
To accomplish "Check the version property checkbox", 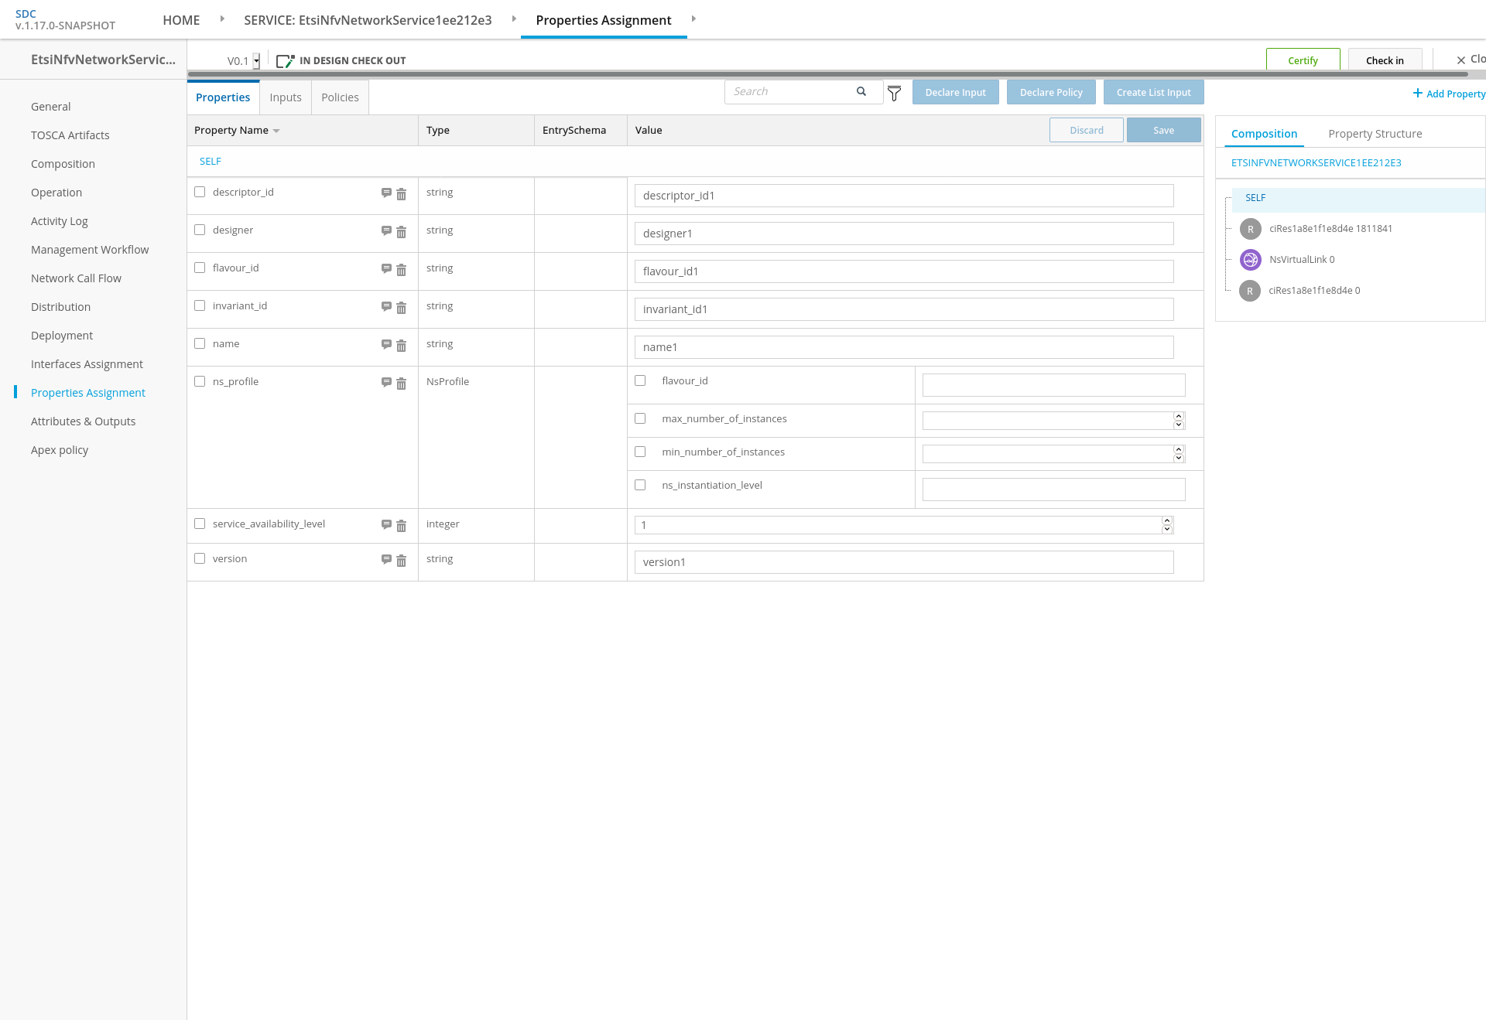I will 200,558.
